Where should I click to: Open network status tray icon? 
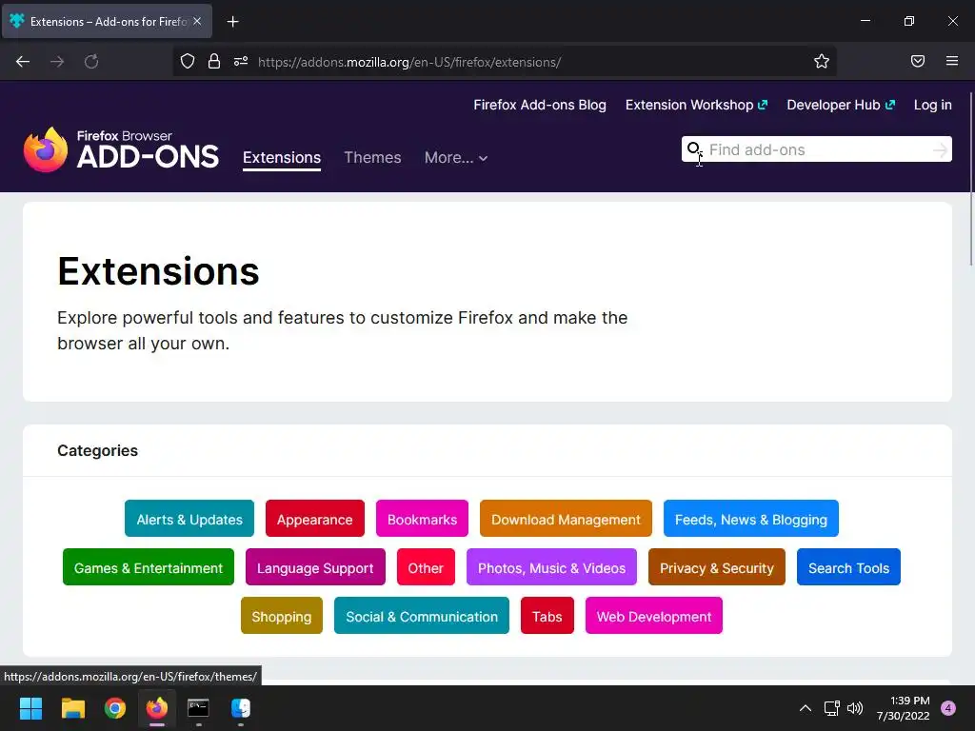831,708
